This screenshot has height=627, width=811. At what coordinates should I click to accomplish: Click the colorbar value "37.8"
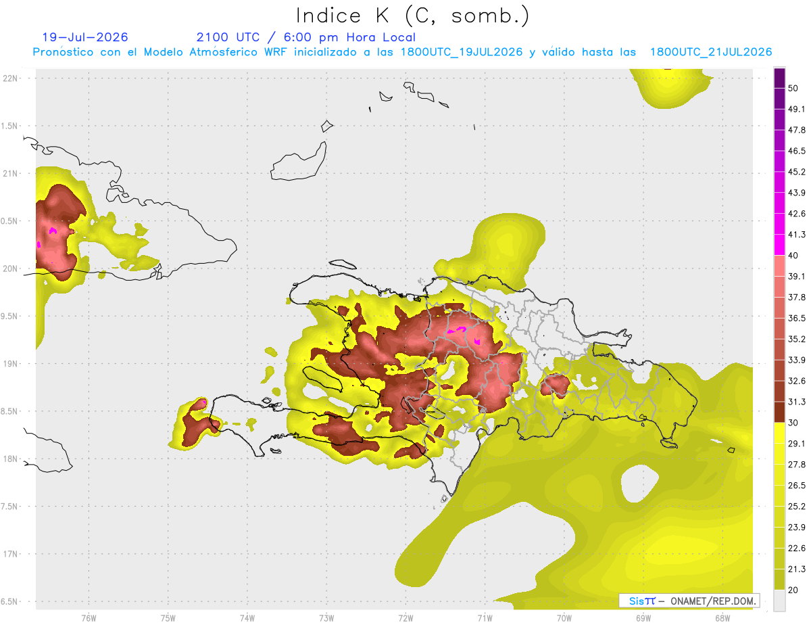click(x=796, y=297)
